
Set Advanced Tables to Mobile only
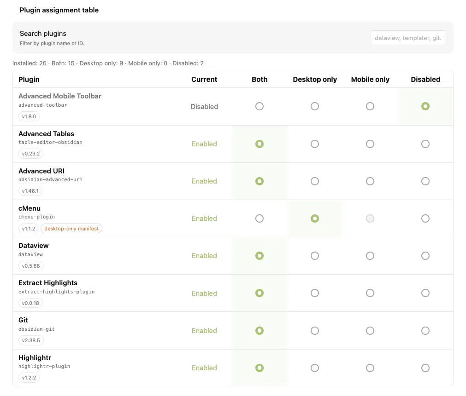370,144
